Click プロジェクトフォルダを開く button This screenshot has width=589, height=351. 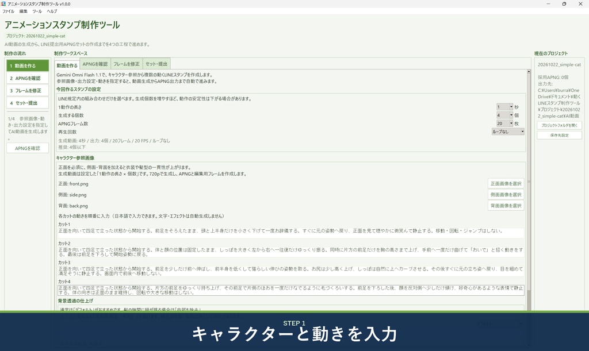pyautogui.click(x=559, y=125)
